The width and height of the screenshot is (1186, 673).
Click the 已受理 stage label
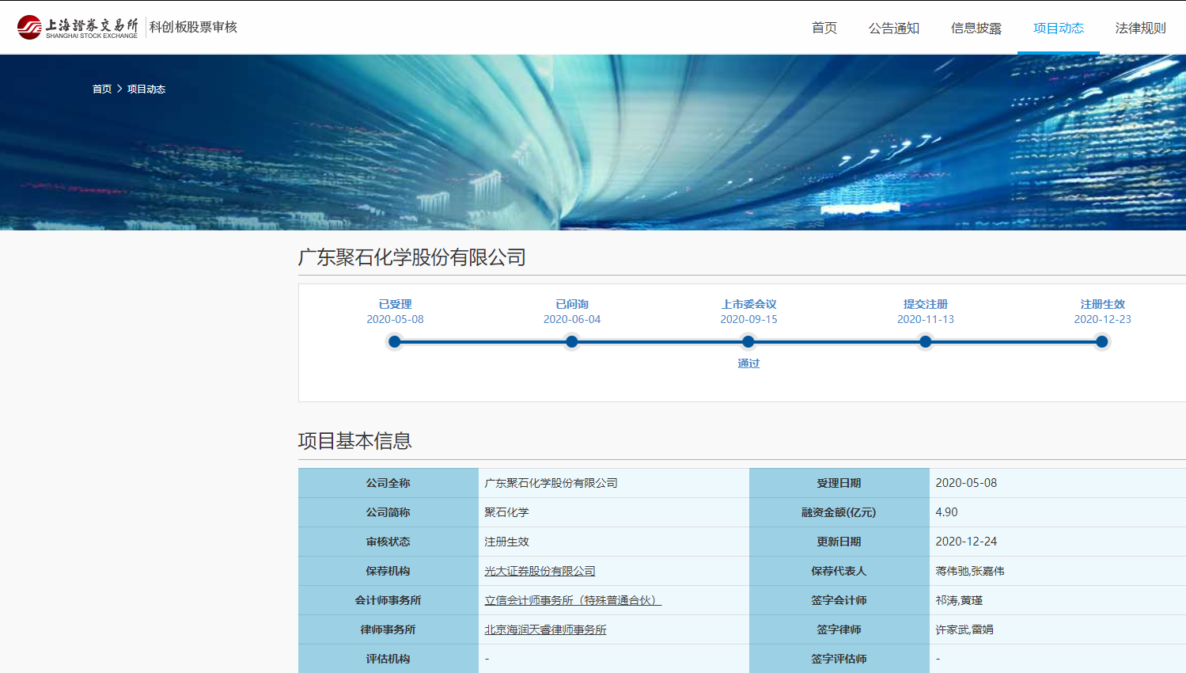[395, 304]
